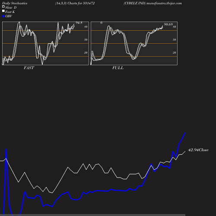This screenshot has width=216, height=216.
Task: Click the 80 axis label on FULL chart
Action: [x=175, y=27]
